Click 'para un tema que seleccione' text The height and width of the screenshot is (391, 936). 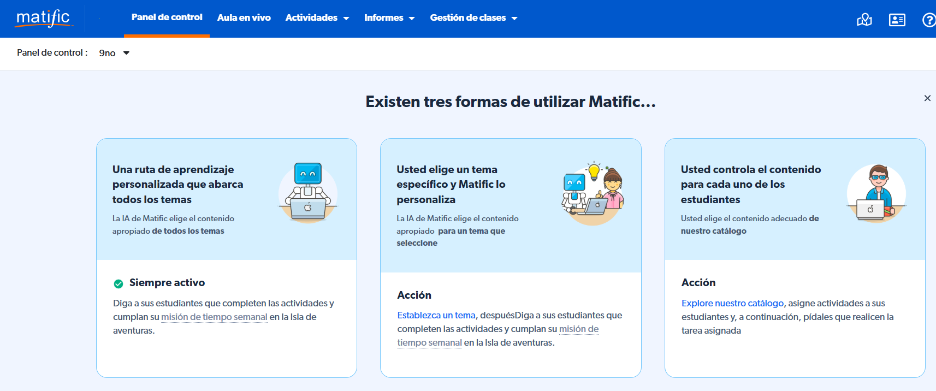(x=451, y=237)
